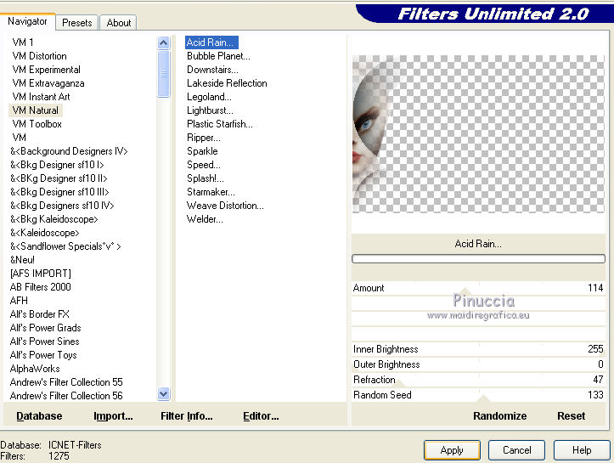
Task: Select &<Bkg Designer sf10 III> category
Action: pos(59,192)
